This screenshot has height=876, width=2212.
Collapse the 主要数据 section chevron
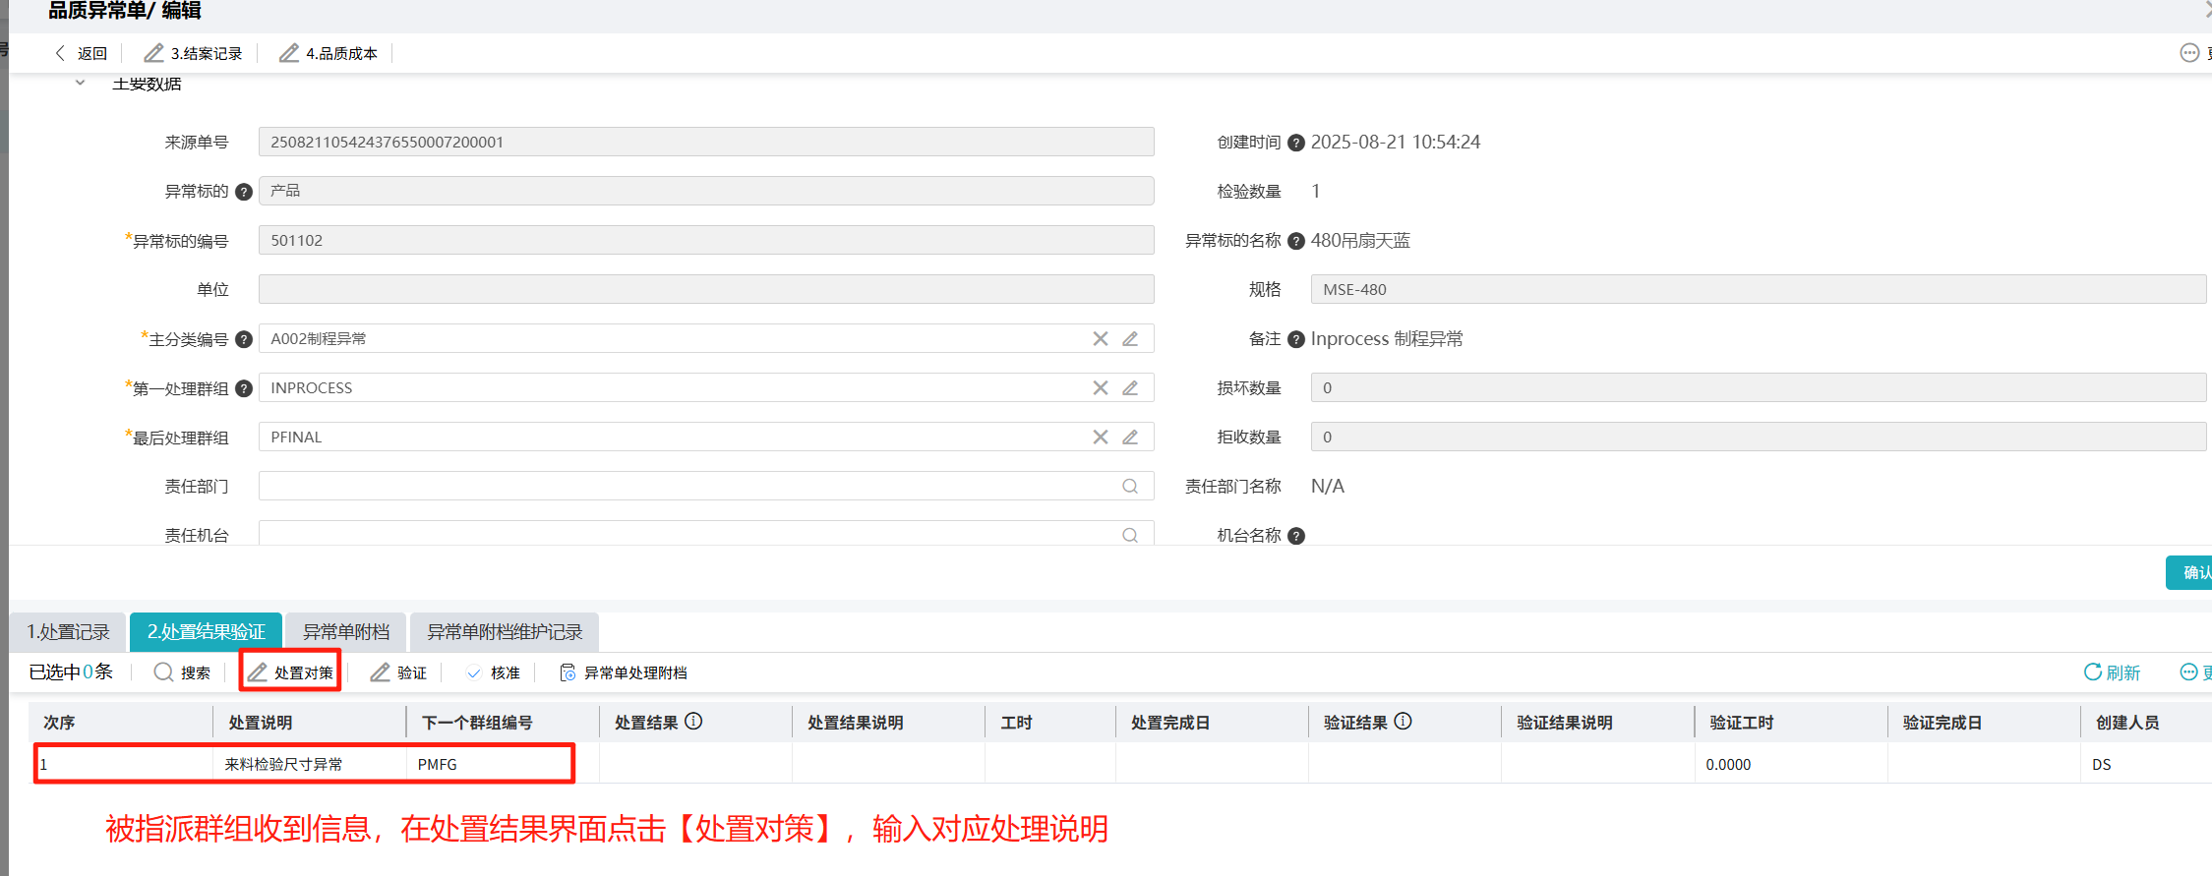(81, 84)
